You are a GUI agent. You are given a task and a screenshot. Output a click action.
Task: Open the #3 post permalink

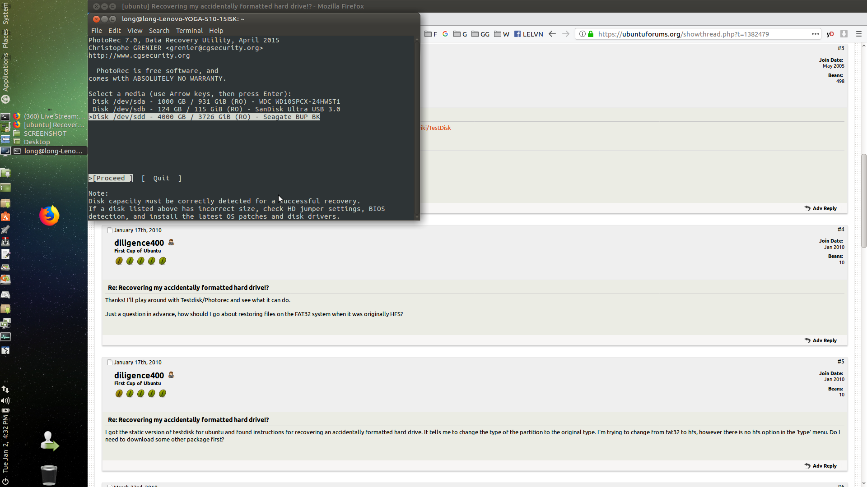click(x=841, y=48)
